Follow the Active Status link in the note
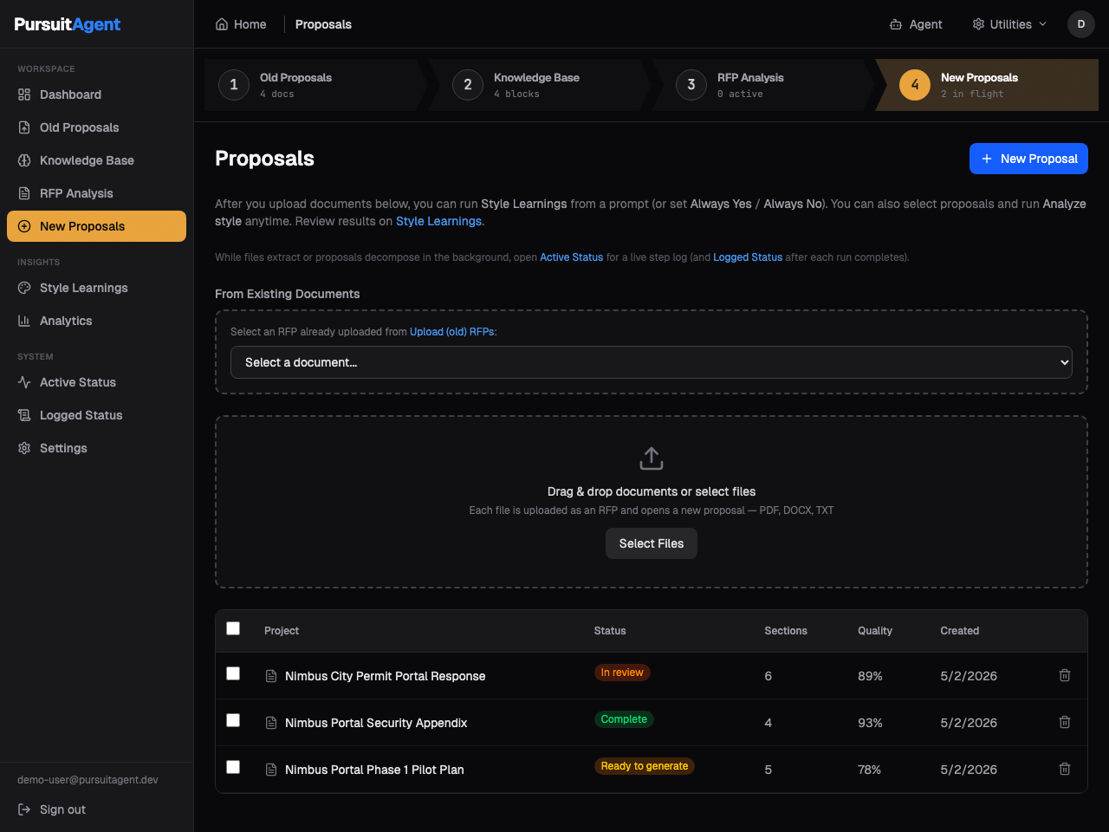The width and height of the screenshot is (1109, 832). (571, 257)
